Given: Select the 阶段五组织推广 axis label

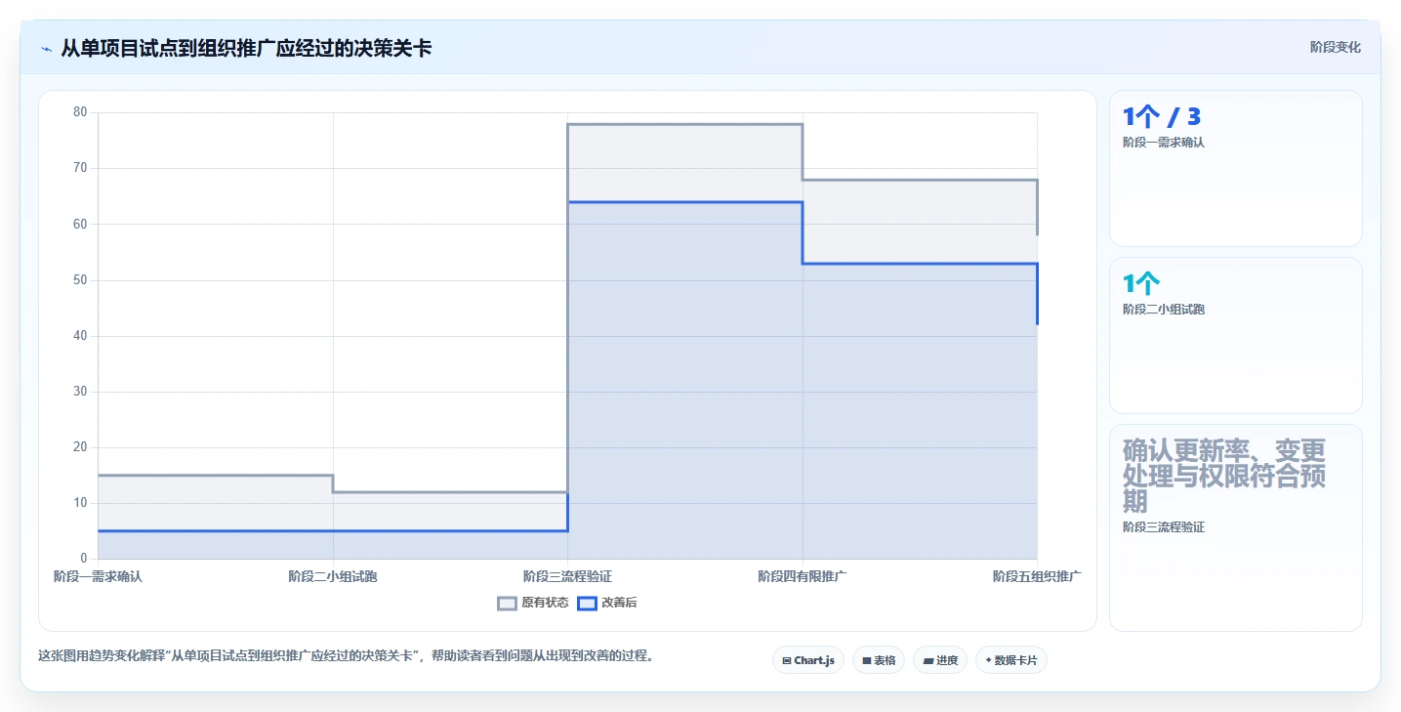Looking at the screenshot, I should point(1037,576).
